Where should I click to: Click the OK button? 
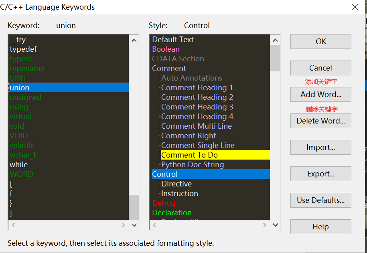pyautogui.click(x=320, y=42)
